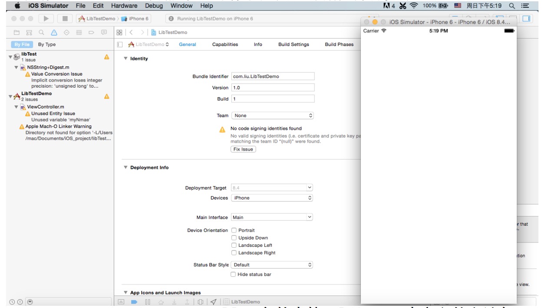Enable Upside Down device orientation
The image size is (548, 308).
coord(234,238)
